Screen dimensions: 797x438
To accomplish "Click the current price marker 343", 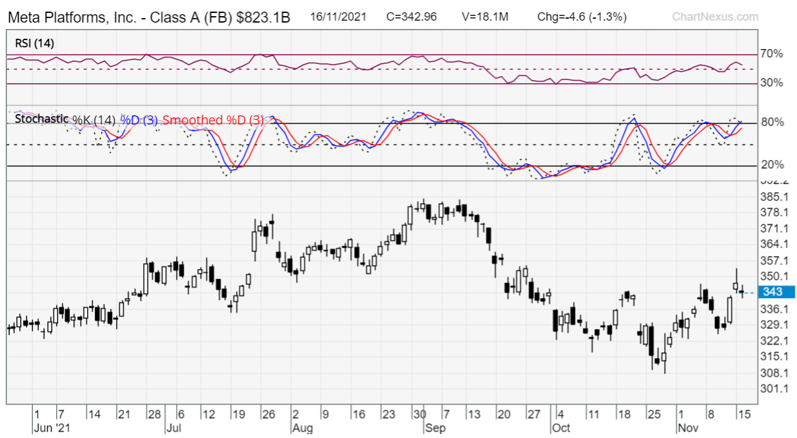I will 776,292.
